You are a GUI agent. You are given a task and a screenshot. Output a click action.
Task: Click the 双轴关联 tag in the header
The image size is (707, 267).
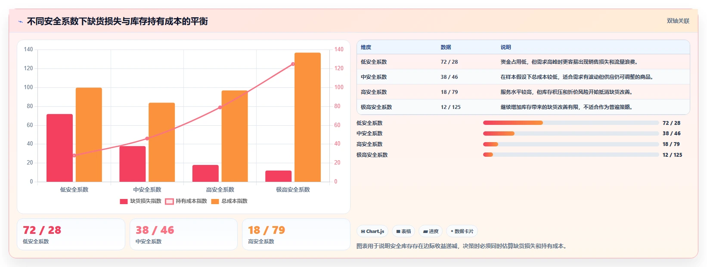pyautogui.click(x=678, y=21)
